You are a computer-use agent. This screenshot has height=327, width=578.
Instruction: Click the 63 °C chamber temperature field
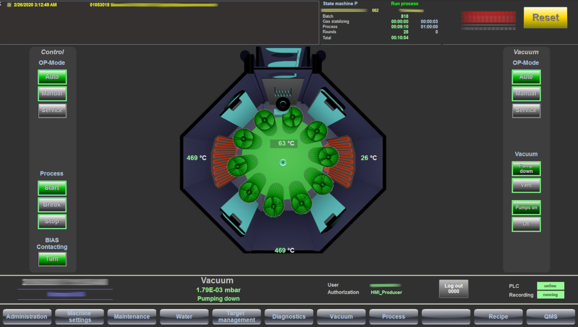point(284,143)
